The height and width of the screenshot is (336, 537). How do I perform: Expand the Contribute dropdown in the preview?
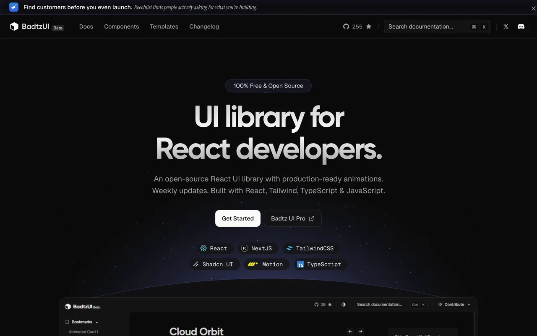pyautogui.click(x=455, y=304)
